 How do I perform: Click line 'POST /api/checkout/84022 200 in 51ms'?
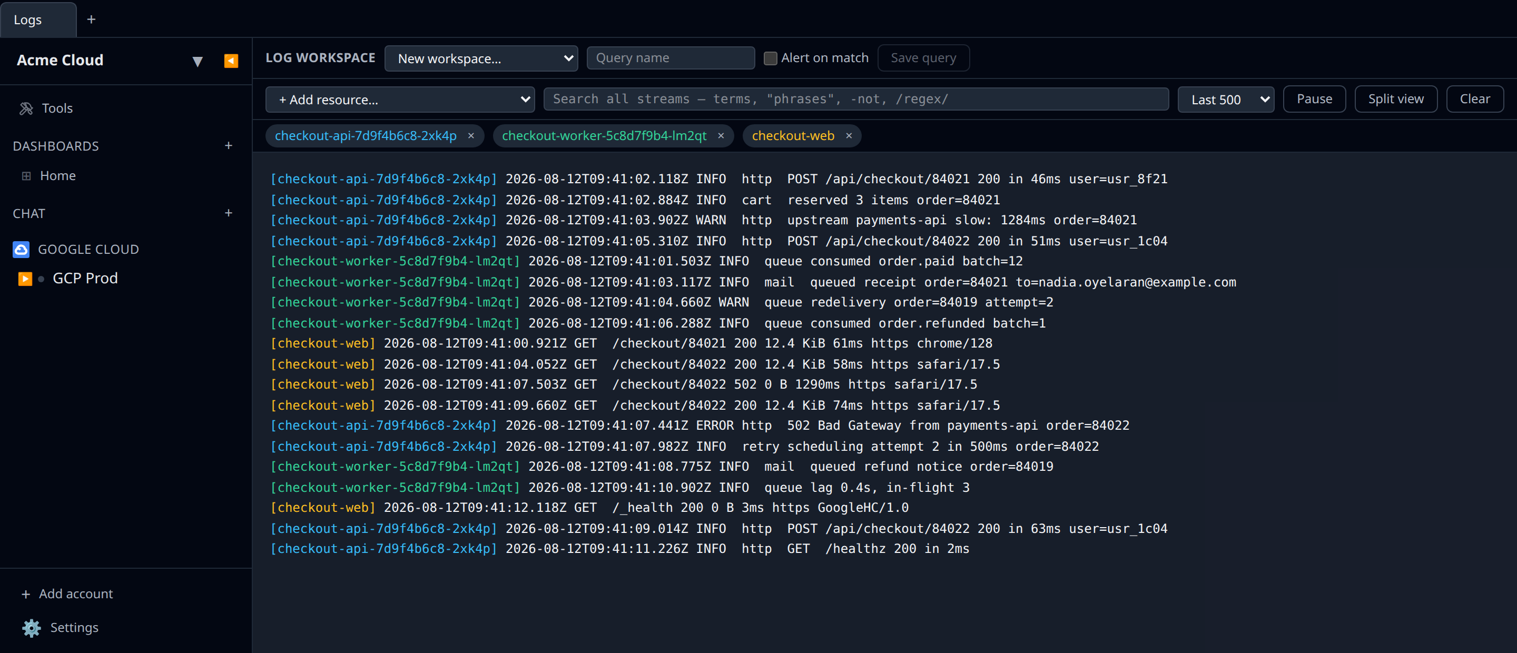(x=718, y=241)
